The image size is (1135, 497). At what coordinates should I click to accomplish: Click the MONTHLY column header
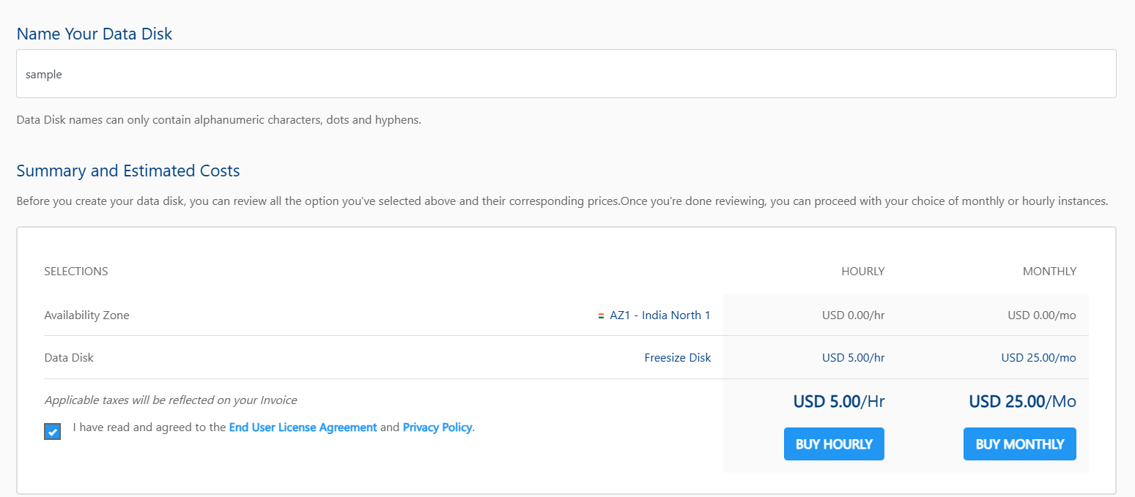[x=1049, y=272]
